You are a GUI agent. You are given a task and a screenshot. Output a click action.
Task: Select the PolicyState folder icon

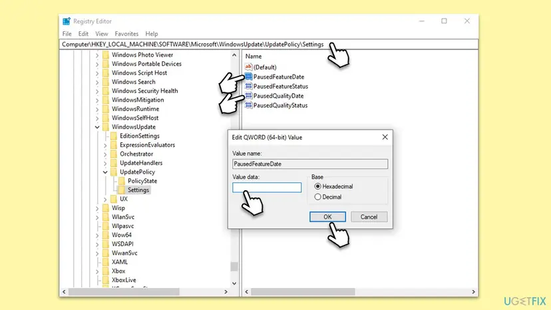(x=122, y=181)
